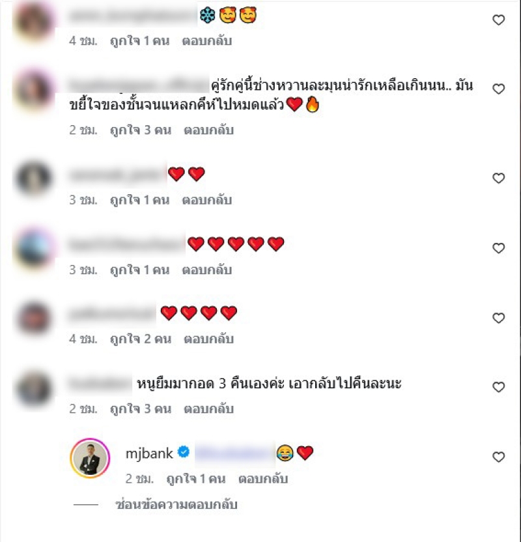Like the sweet couple comment with fire emoji
Viewport: 521px width, 542px height.
pyautogui.click(x=498, y=89)
